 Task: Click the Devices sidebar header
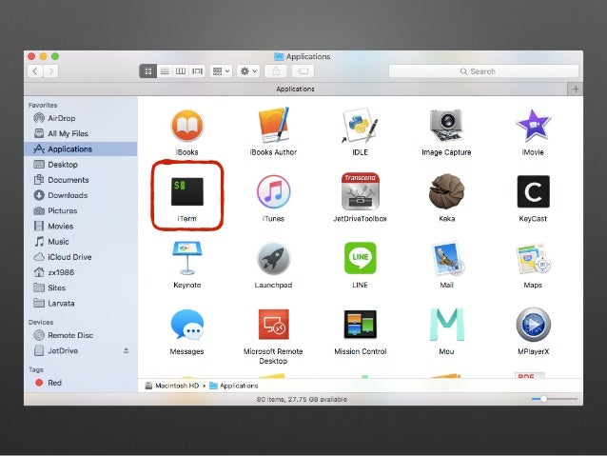(41, 323)
